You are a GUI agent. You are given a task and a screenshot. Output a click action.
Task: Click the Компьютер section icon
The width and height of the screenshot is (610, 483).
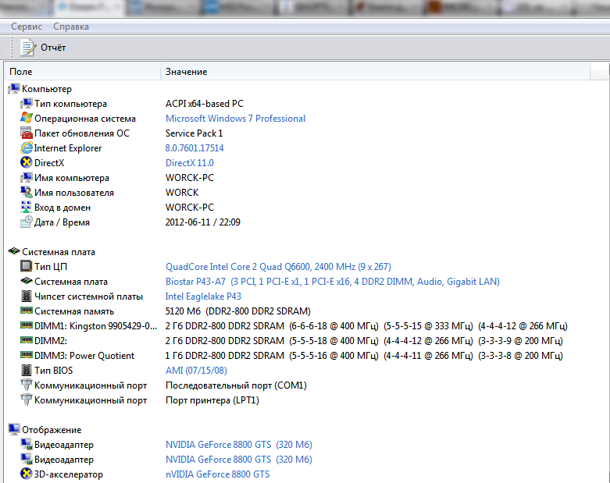[x=14, y=89]
